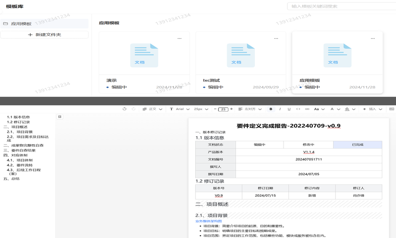Click the undo icon in editor toolbar
Screen dimensions: 396x238
tap(124, 109)
